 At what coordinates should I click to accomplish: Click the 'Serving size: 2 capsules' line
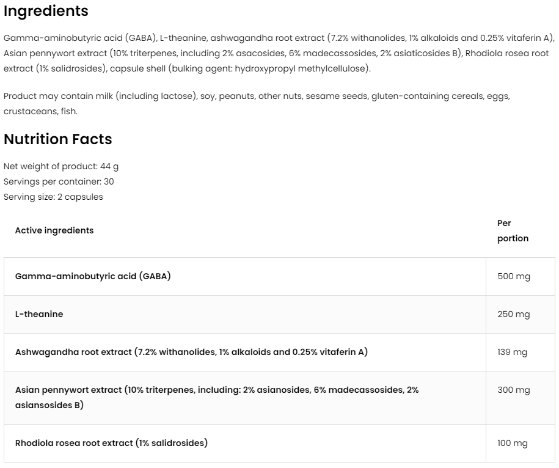pyautogui.click(x=53, y=197)
